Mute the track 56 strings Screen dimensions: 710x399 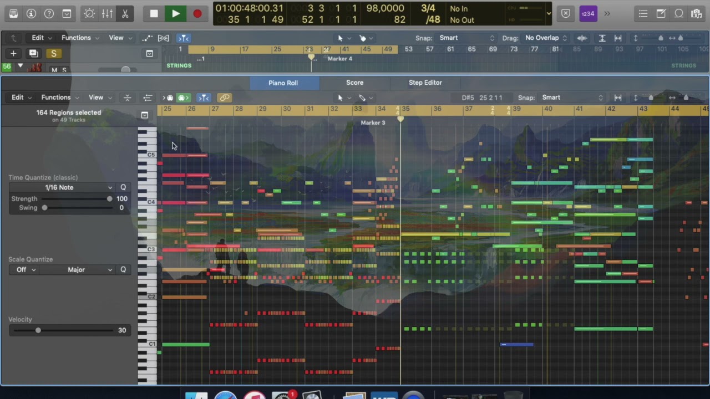click(54, 70)
